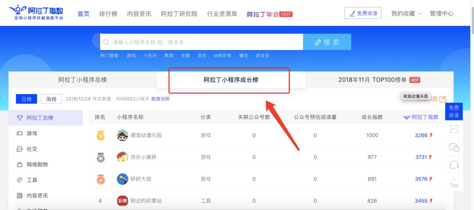This screenshot has width=474, height=210.
Task: Open the 首页 nav item
Action: (x=84, y=14)
